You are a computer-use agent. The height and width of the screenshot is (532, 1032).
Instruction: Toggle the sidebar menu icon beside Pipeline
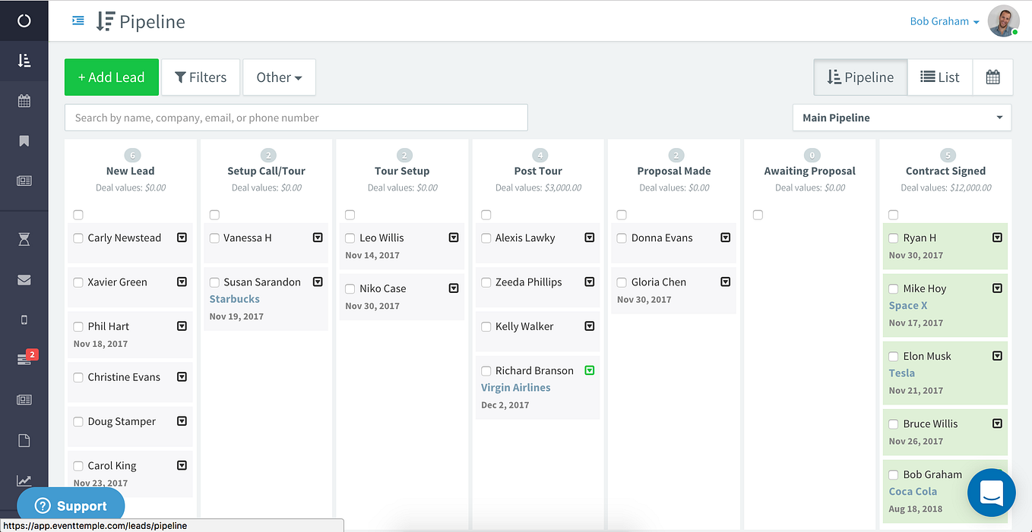(78, 21)
